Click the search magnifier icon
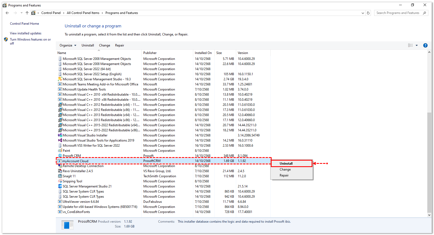The width and height of the screenshot is (434, 235). tap(424, 13)
